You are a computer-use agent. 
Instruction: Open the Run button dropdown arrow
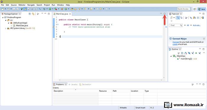tap(53, 9)
